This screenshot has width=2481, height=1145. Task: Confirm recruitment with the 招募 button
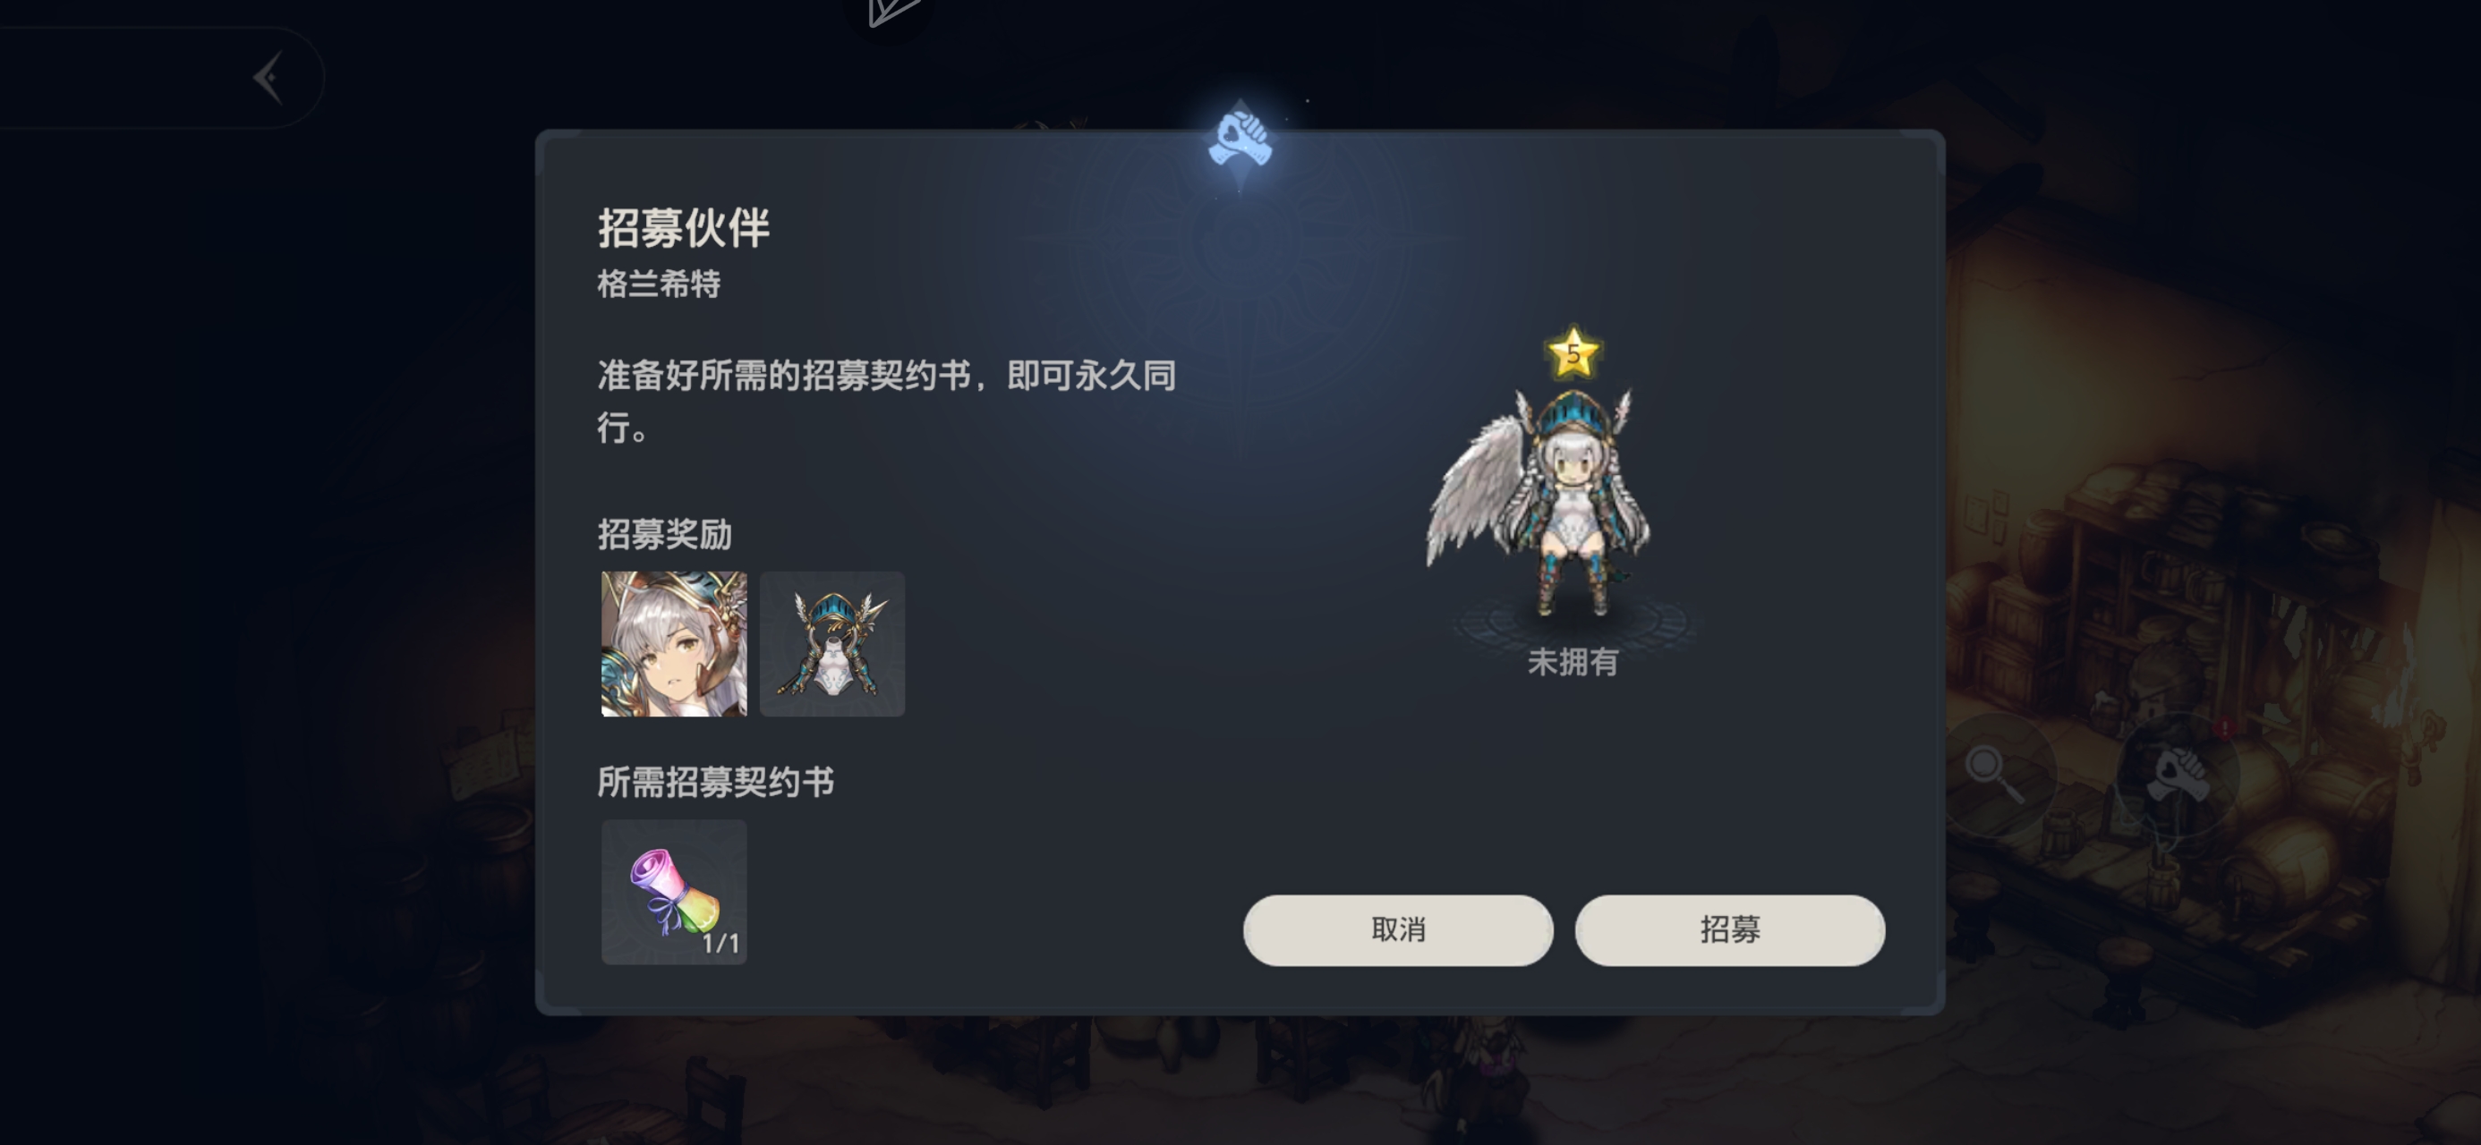1730,930
